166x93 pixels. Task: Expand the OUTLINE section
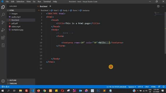pyautogui.click(x=21, y=80)
